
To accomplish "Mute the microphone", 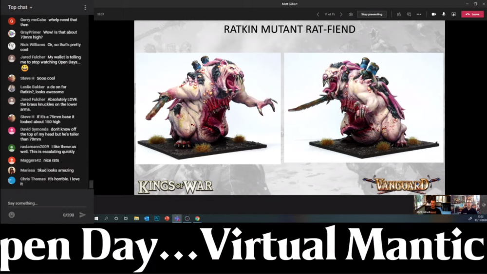I will tap(444, 15).
